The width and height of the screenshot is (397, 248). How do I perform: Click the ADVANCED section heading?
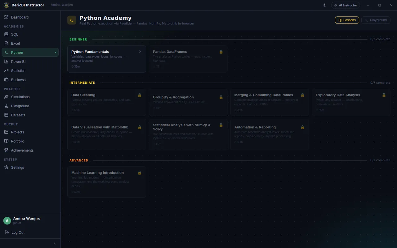79,160
